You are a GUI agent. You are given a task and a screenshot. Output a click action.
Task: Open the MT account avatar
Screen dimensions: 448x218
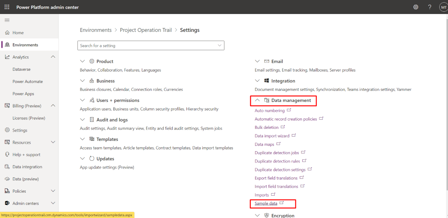coord(444,7)
